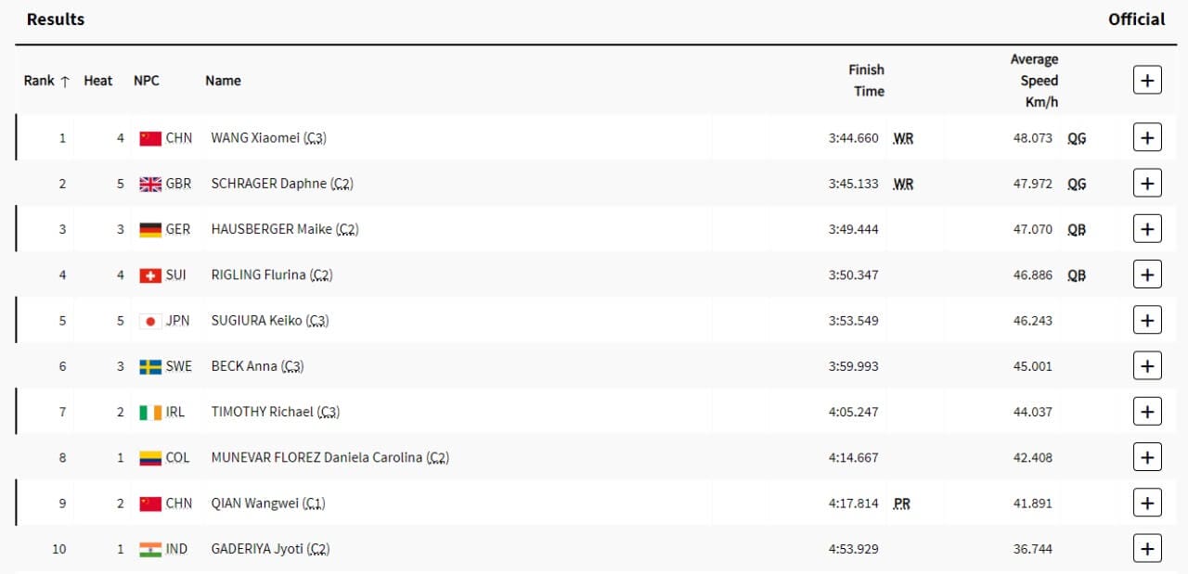Expand all rows using header plus button
The height and width of the screenshot is (574, 1188).
[x=1147, y=81]
